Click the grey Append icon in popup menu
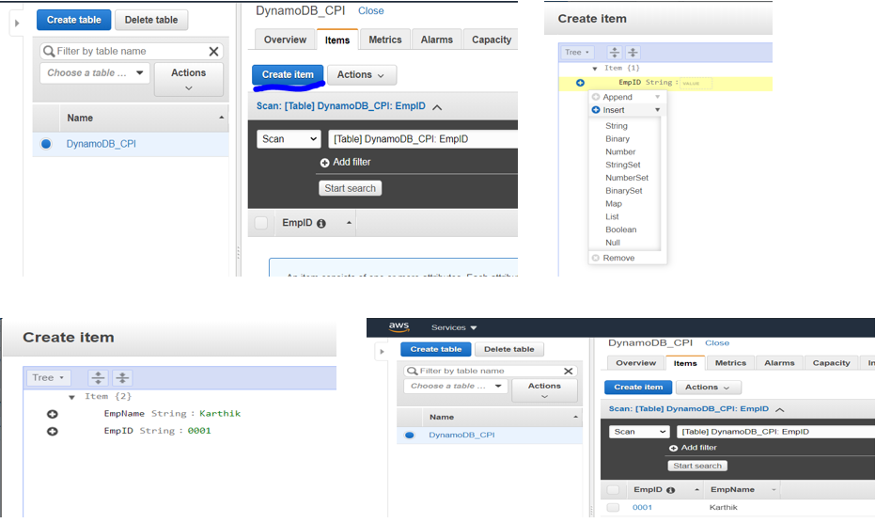This screenshot has height=523, width=891. (x=596, y=97)
